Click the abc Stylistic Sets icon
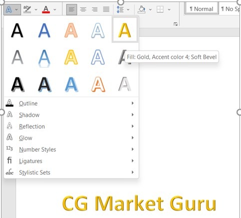 tap(9, 172)
